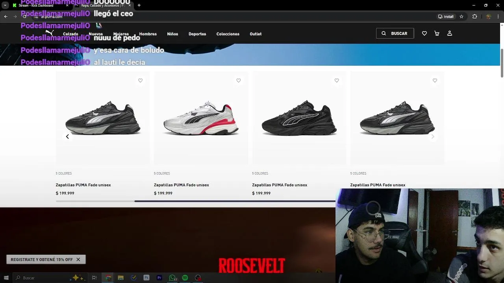Screen dimensions: 504x283
Task: Favorite the all-black Fade shoe
Action: point(337,80)
